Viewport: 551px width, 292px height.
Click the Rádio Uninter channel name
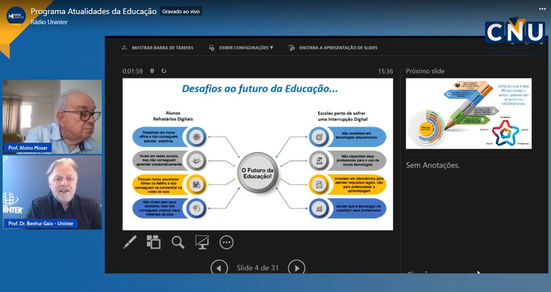[49, 22]
